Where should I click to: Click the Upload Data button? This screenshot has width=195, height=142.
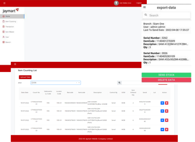click(25, 77)
